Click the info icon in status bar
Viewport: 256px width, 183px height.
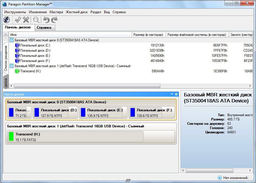pyautogui.click(x=220, y=178)
